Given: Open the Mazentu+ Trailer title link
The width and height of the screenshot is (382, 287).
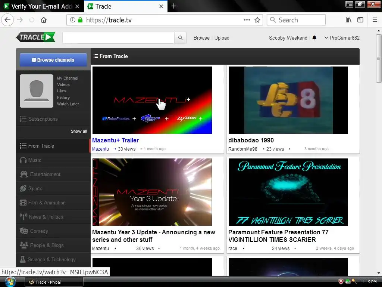Looking at the screenshot, I should coord(116,141).
